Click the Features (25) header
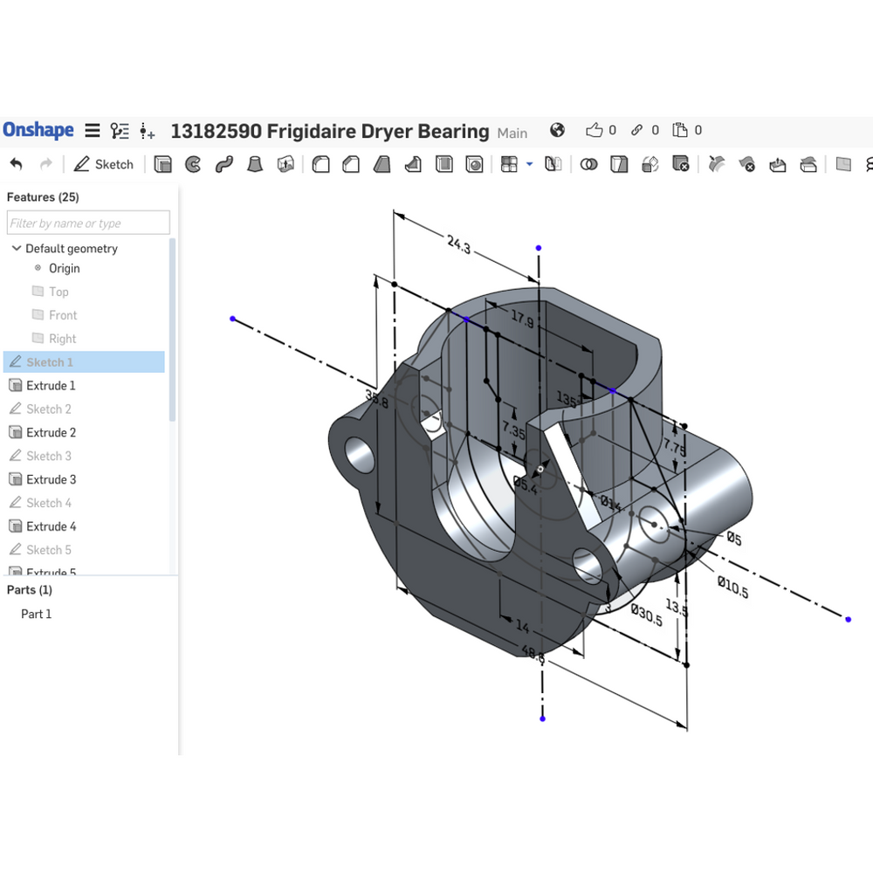This screenshot has height=873, width=873. [x=43, y=197]
